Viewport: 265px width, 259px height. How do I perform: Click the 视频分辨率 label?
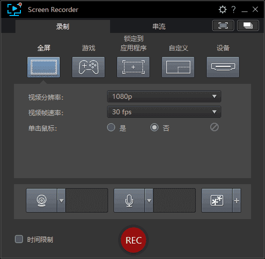46,97
